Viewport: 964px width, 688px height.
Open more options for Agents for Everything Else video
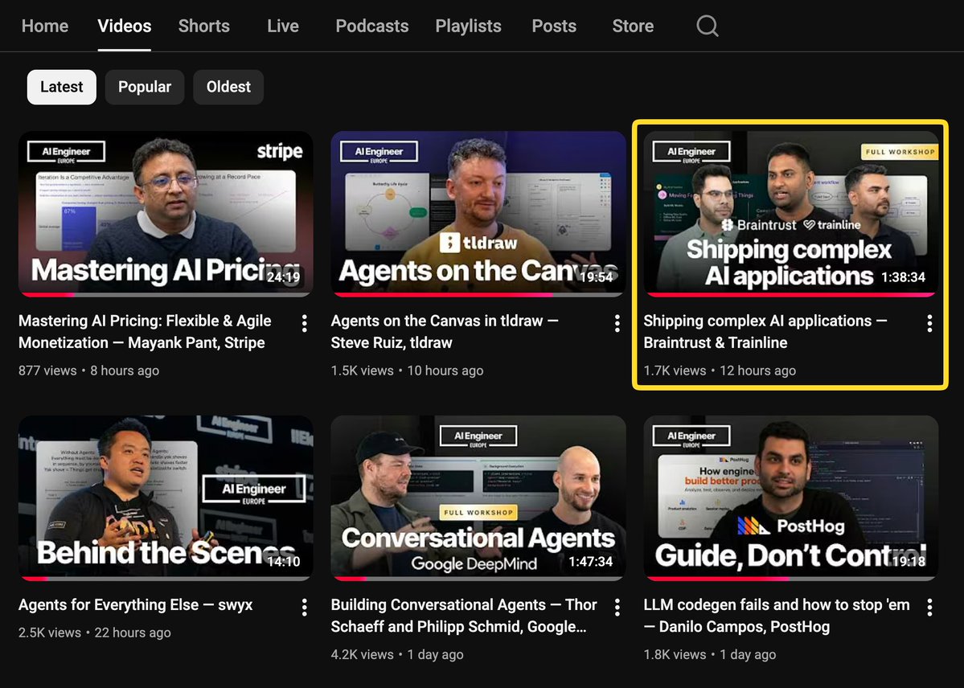click(x=305, y=608)
